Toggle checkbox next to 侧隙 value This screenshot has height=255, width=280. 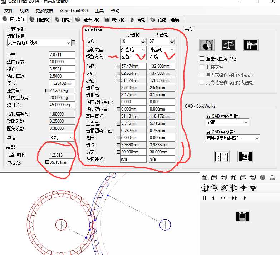(118, 138)
